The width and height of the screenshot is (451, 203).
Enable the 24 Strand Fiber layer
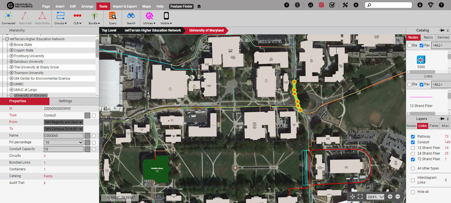point(413,153)
